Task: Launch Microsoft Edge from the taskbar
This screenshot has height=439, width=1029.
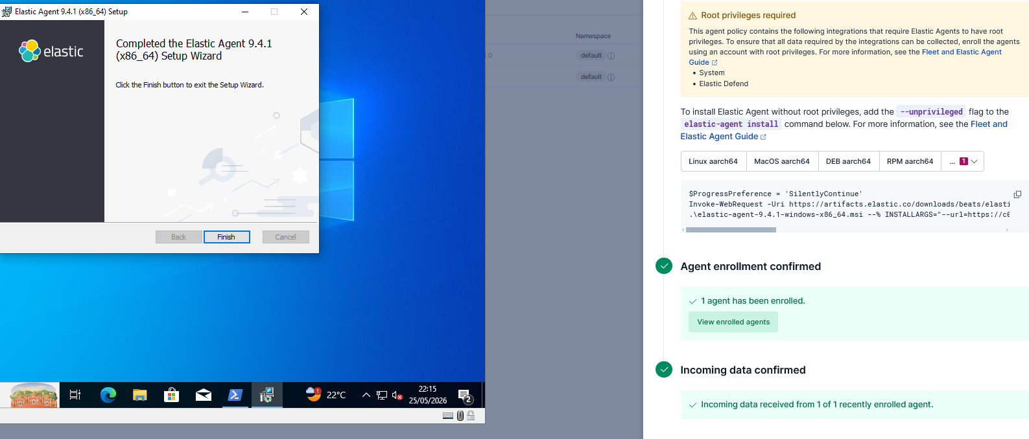Action: 108,395
